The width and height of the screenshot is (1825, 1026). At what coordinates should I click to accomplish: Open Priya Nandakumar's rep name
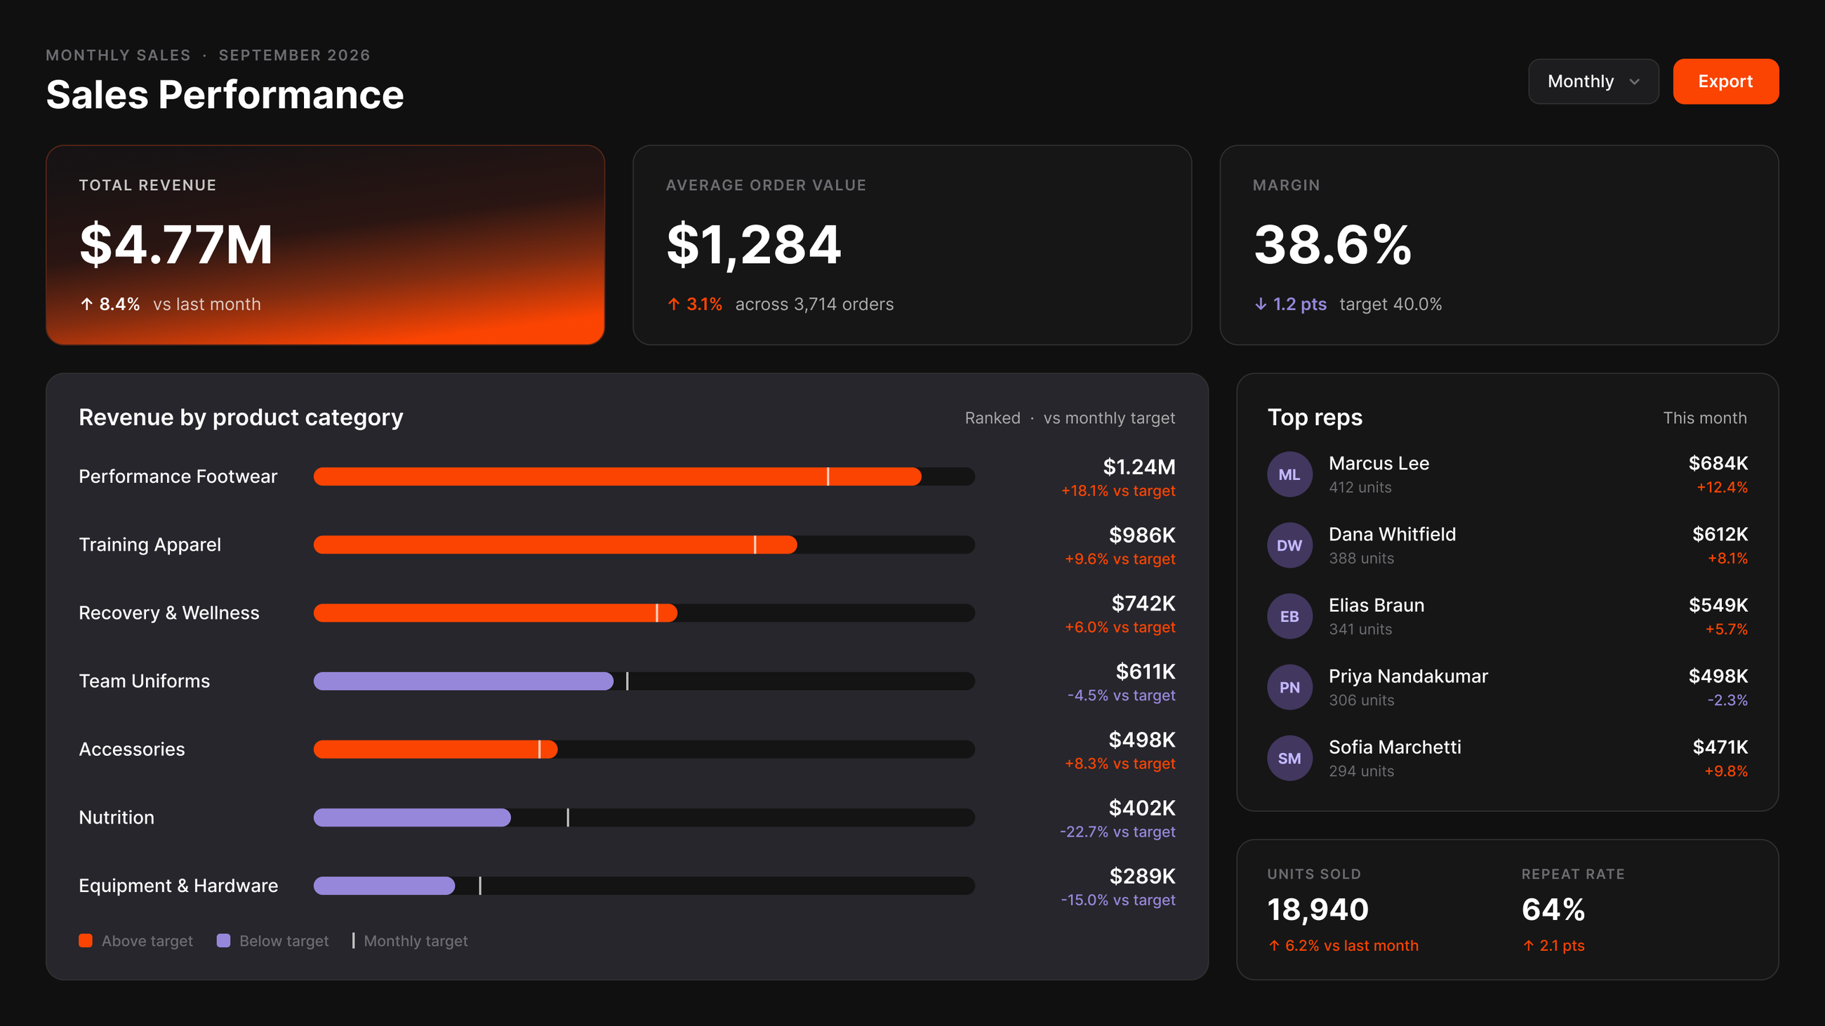[1408, 676]
